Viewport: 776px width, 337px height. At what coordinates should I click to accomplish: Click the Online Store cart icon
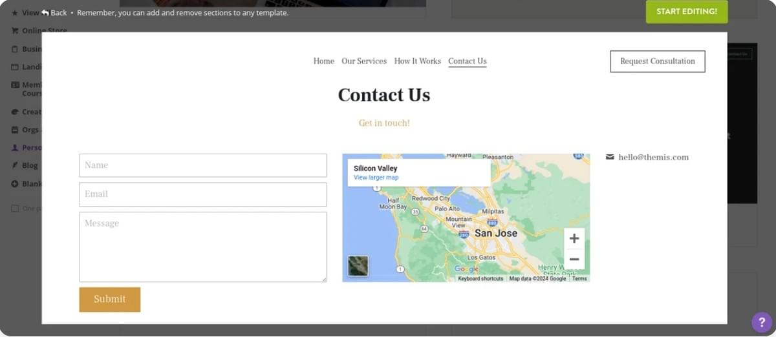15,30
